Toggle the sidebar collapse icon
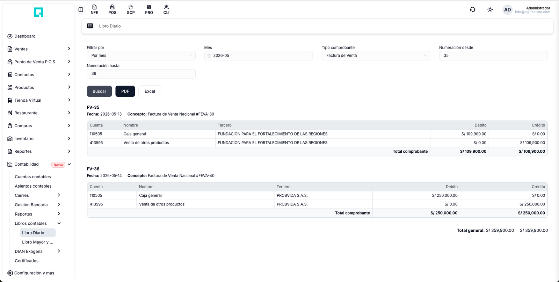Image resolution: width=559 pixels, height=282 pixels. [x=81, y=10]
